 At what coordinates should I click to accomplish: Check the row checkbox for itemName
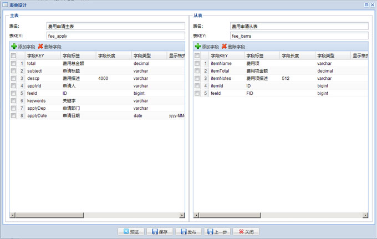[x=197, y=63]
